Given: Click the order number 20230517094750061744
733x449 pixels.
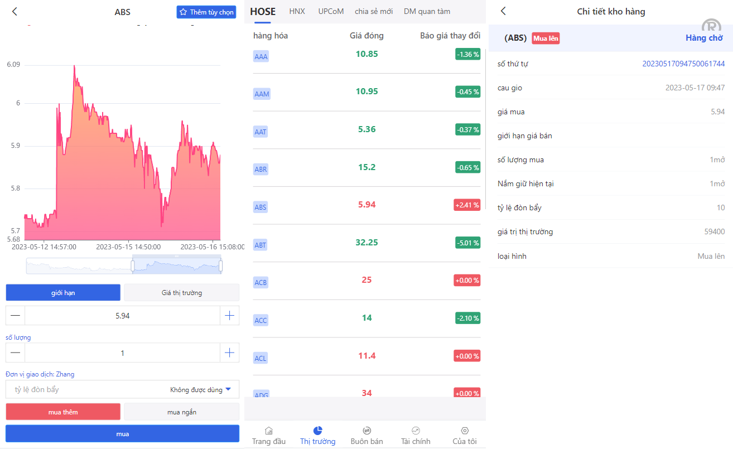Looking at the screenshot, I should click(683, 64).
